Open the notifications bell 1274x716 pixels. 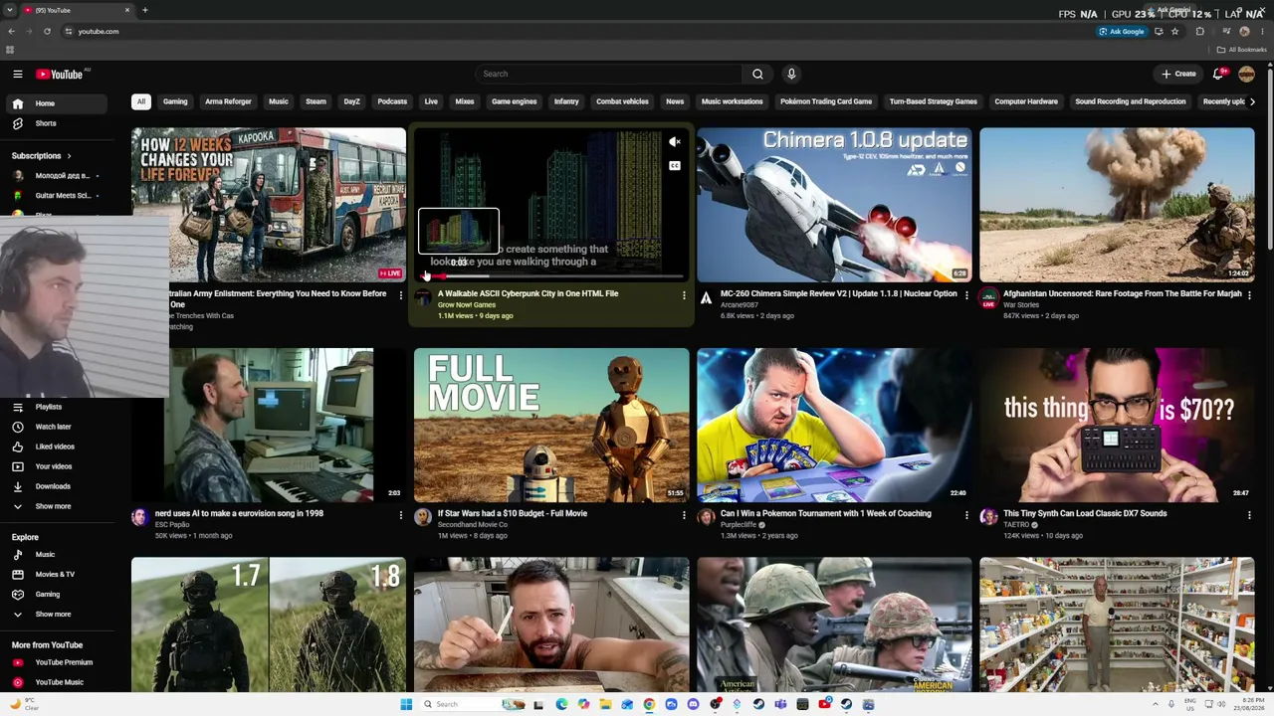[x=1219, y=74]
